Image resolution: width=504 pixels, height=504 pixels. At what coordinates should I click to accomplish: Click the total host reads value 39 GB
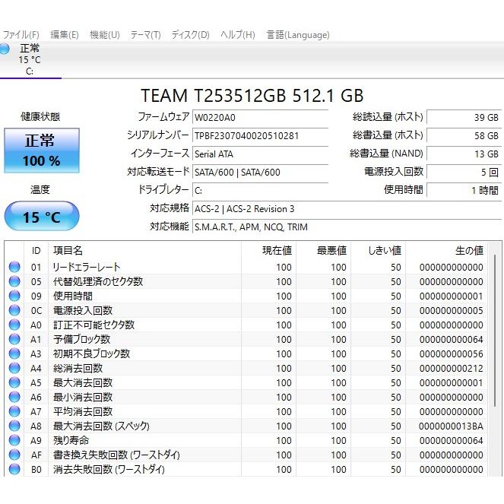464,117
